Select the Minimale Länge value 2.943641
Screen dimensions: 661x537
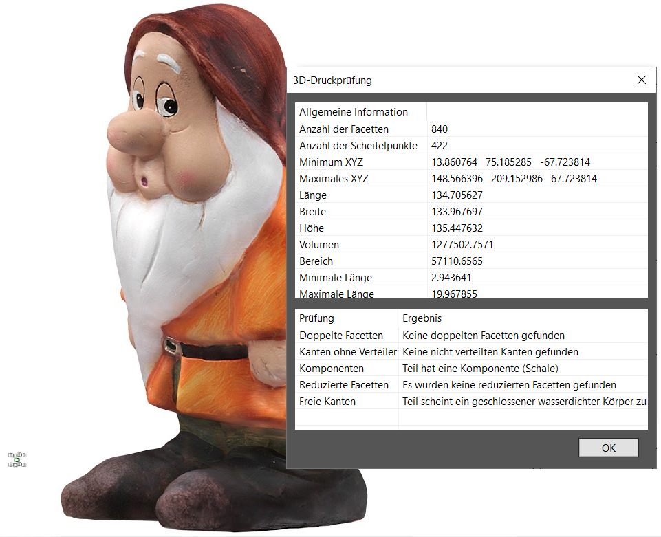pyautogui.click(x=451, y=277)
